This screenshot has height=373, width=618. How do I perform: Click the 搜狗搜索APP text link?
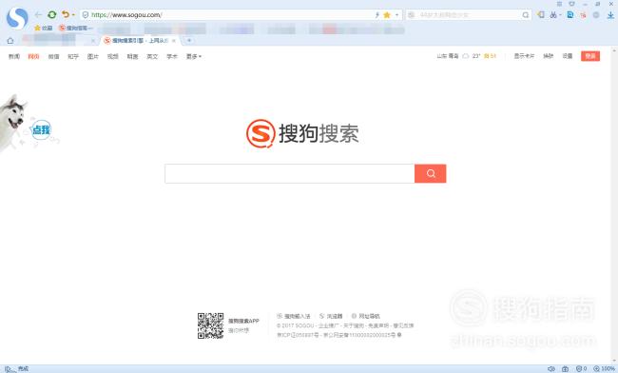243,321
